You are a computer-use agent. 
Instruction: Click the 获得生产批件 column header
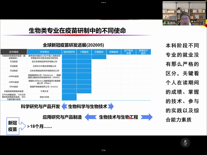click(143, 52)
